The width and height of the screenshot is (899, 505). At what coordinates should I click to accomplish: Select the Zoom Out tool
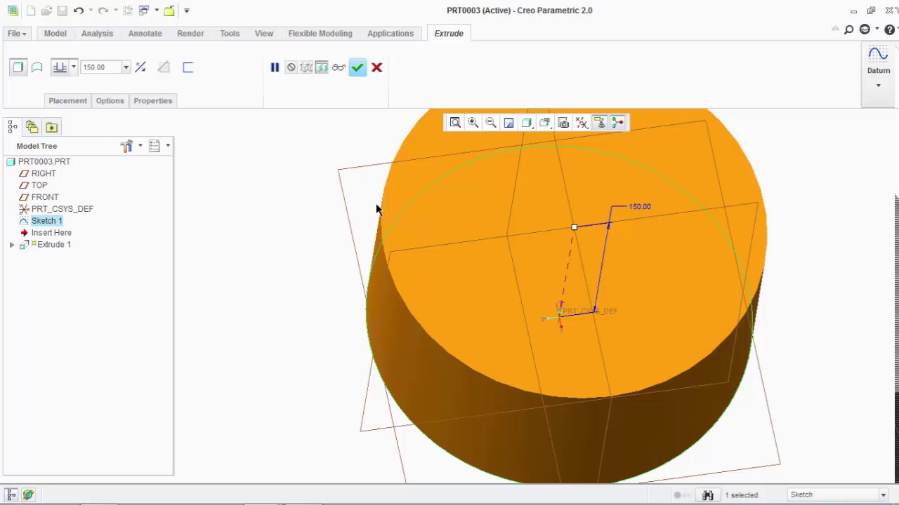coord(490,123)
